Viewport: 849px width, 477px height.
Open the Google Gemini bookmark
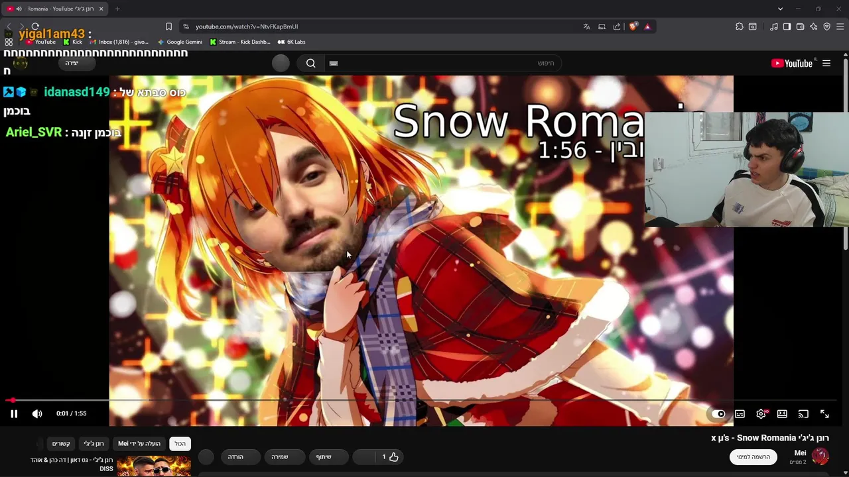coord(180,42)
